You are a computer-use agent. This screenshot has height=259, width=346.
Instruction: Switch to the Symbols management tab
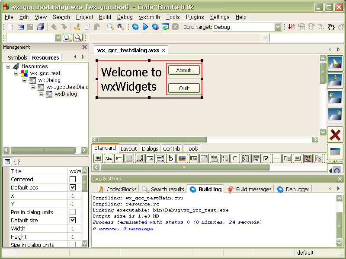click(17, 57)
